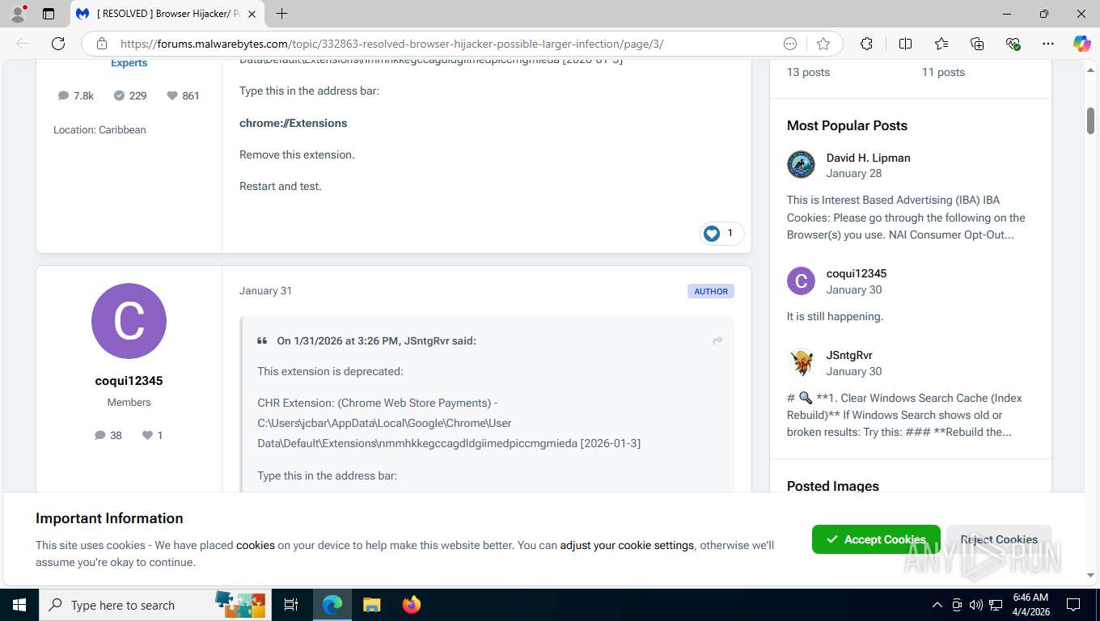This screenshot has width=1100, height=621.
Task: Open JSntgRvr in Most Popular Posts
Action: point(849,355)
